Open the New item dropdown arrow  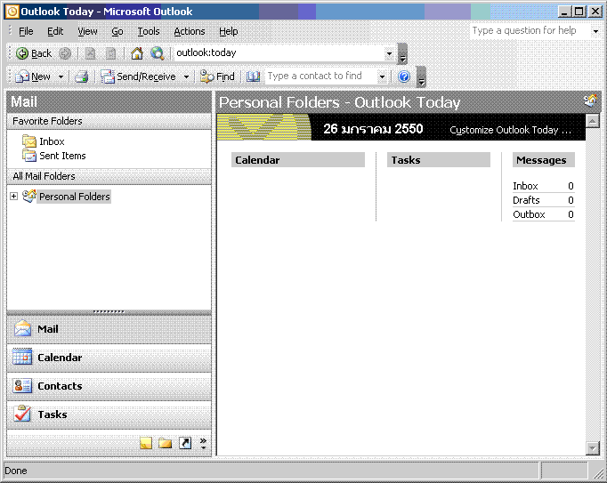point(61,76)
